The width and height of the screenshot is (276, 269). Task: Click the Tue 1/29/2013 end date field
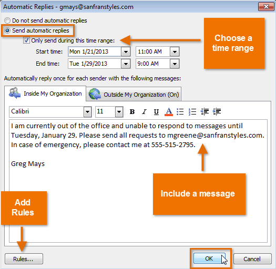pos(95,64)
